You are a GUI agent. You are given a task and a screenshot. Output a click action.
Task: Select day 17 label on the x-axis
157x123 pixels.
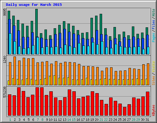click(x=83, y=120)
